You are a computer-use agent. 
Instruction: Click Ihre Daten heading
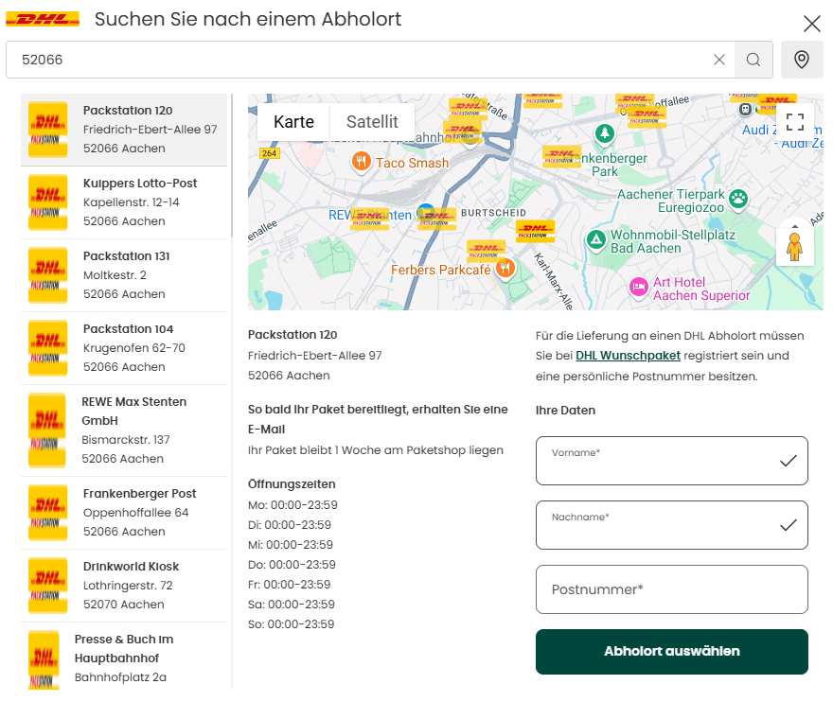(565, 411)
